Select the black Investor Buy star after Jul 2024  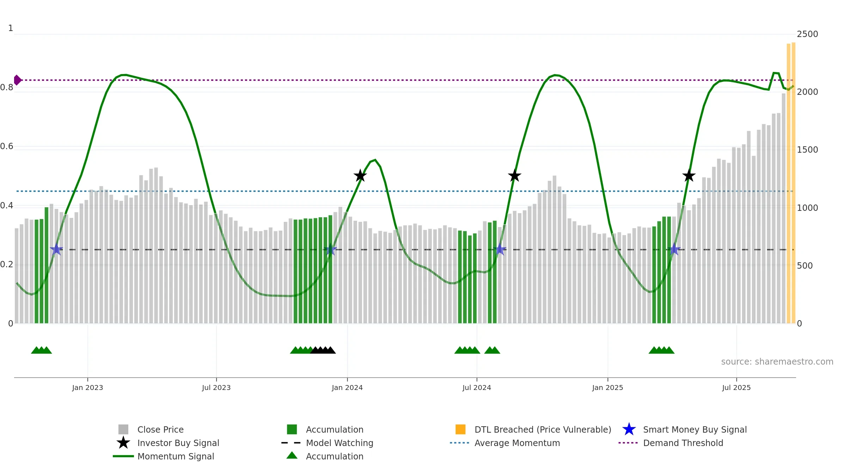pos(515,176)
